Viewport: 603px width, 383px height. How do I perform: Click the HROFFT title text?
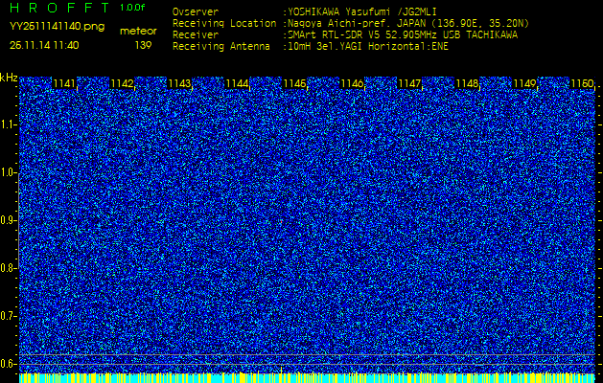[60, 8]
